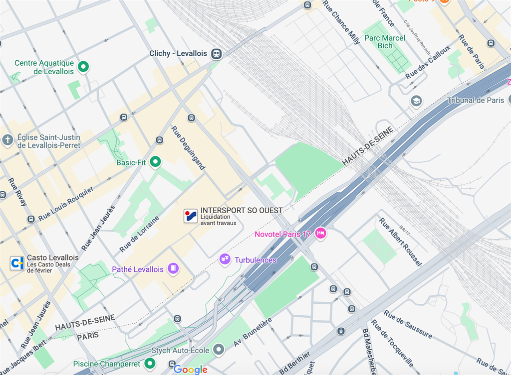
Task: Select the bus stop near Rue Louis Rouquier
Action: point(31,219)
